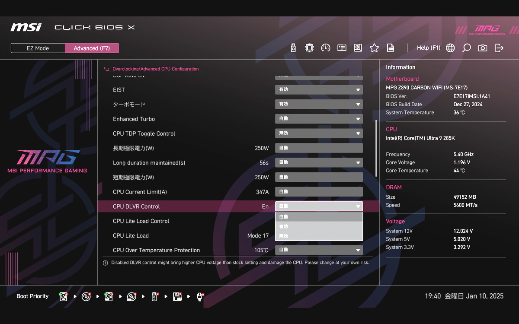The height and width of the screenshot is (324, 519).
Task: Click the CPU Current Limit(A) value field
Action: click(319, 192)
